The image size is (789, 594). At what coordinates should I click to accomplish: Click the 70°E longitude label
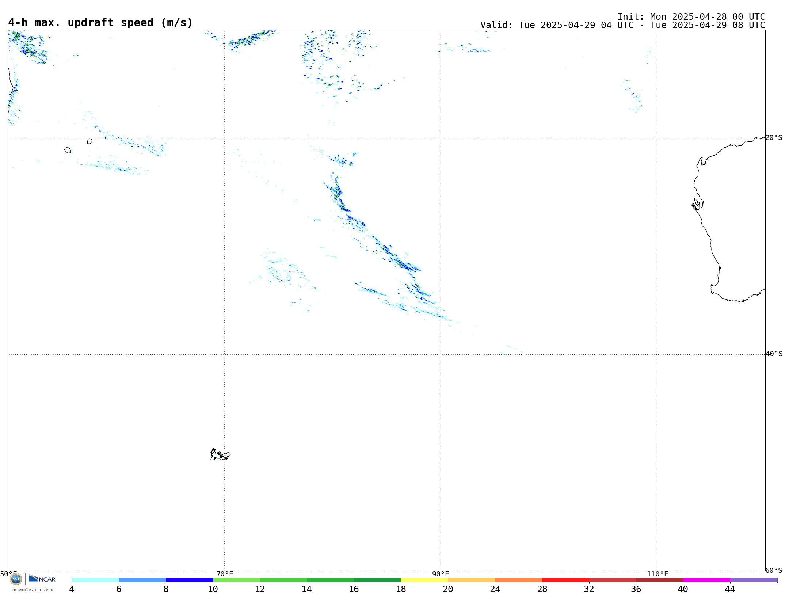[225, 574]
